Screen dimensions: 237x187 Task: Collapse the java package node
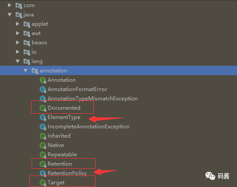(10, 15)
